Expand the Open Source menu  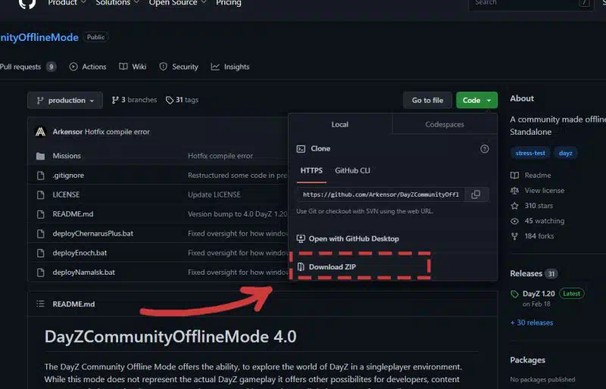(x=177, y=3)
